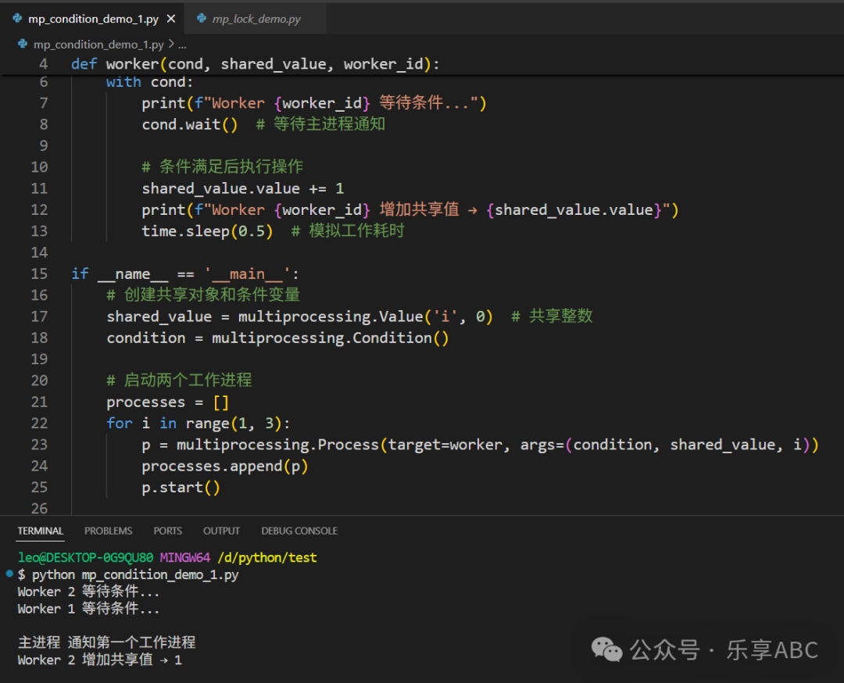
Task: Click on time.sleep(0.5) in line 13
Action: pos(207,231)
